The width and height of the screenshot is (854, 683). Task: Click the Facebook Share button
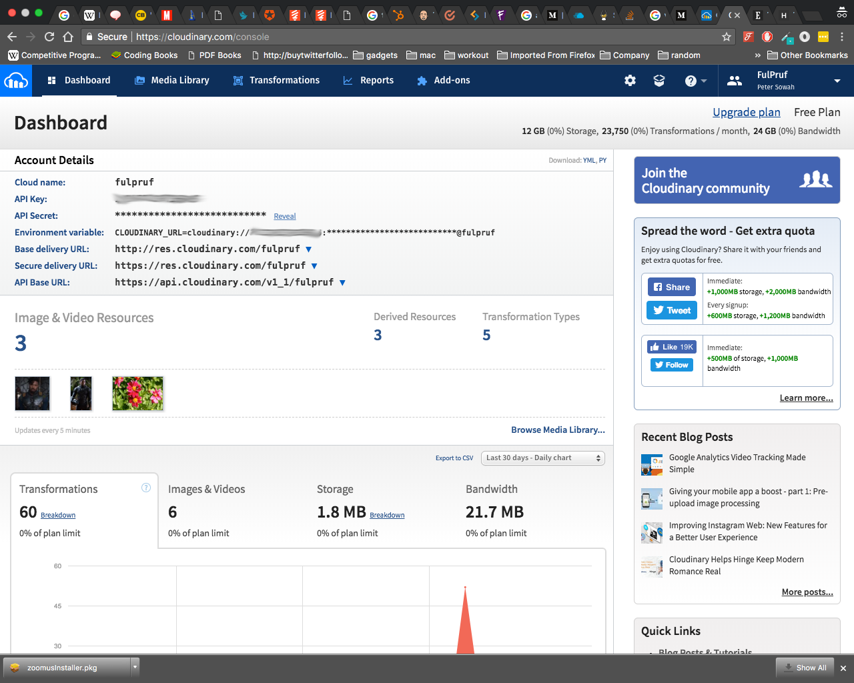672,287
